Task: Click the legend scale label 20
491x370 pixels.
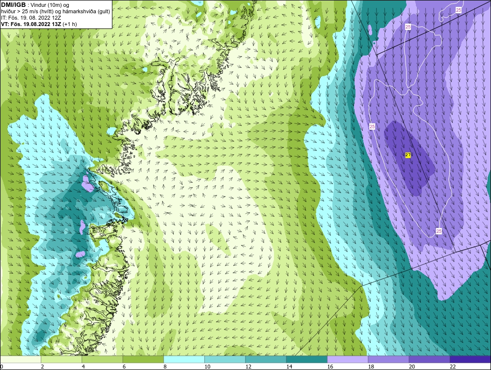Action: tap(412, 367)
